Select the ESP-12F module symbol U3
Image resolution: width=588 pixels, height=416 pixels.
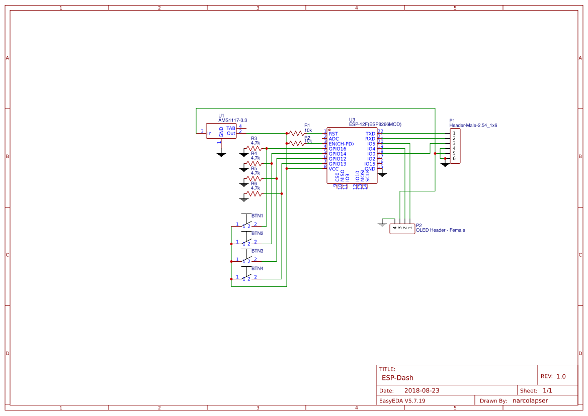(x=352, y=156)
